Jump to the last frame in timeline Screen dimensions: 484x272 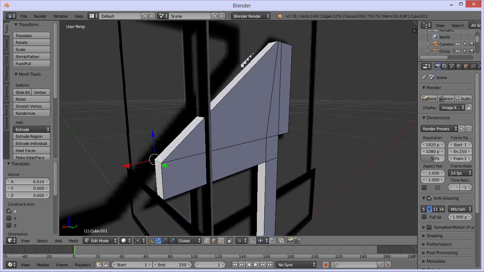[x=270, y=265]
